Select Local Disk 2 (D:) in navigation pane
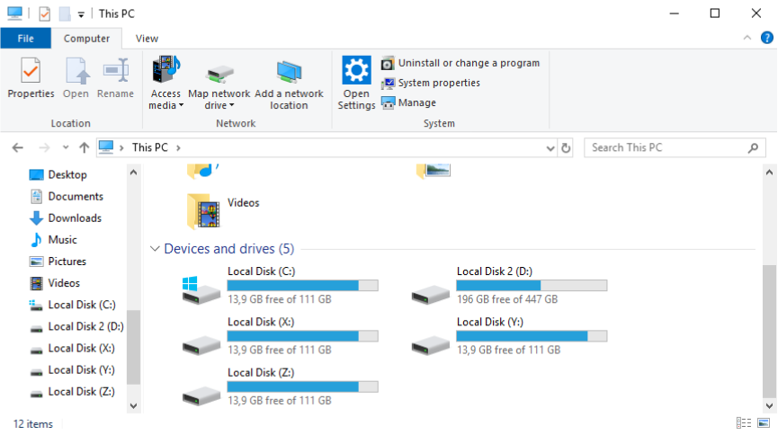The image size is (778, 435). click(85, 327)
